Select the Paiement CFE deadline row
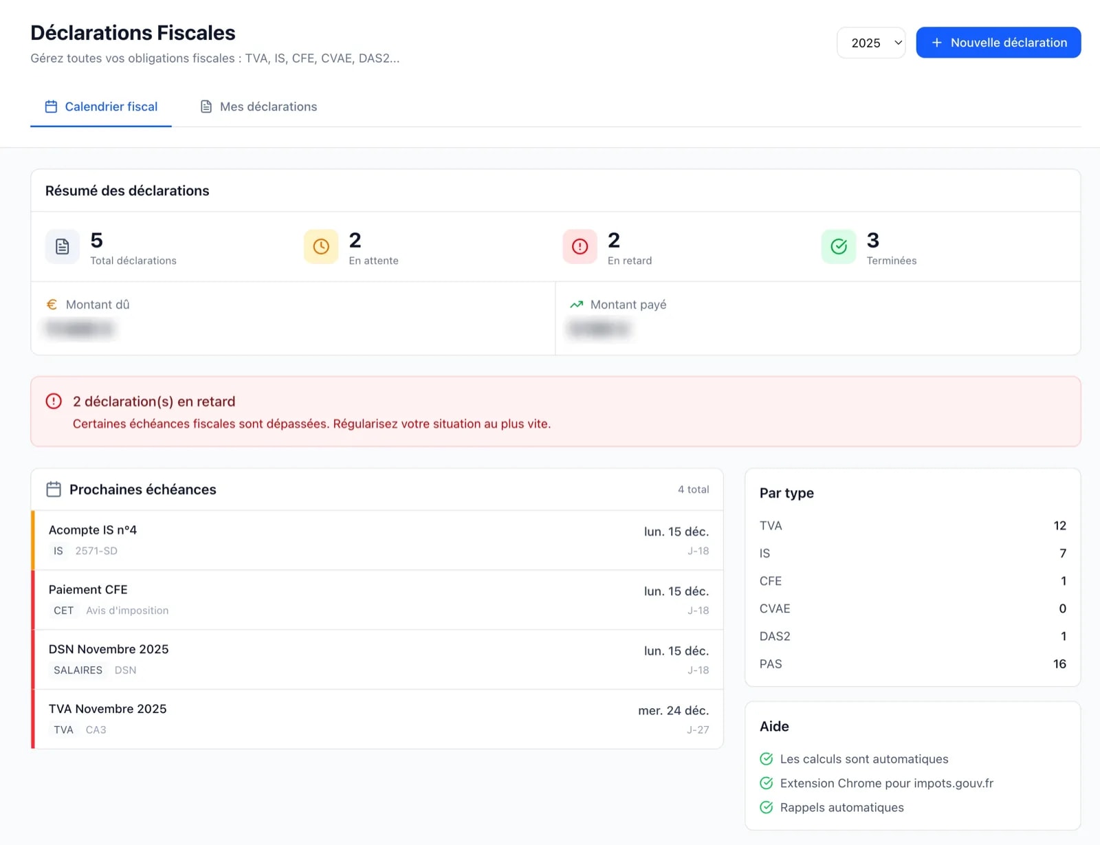Viewport: 1100px width, 845px height. [x=377, y=600]
